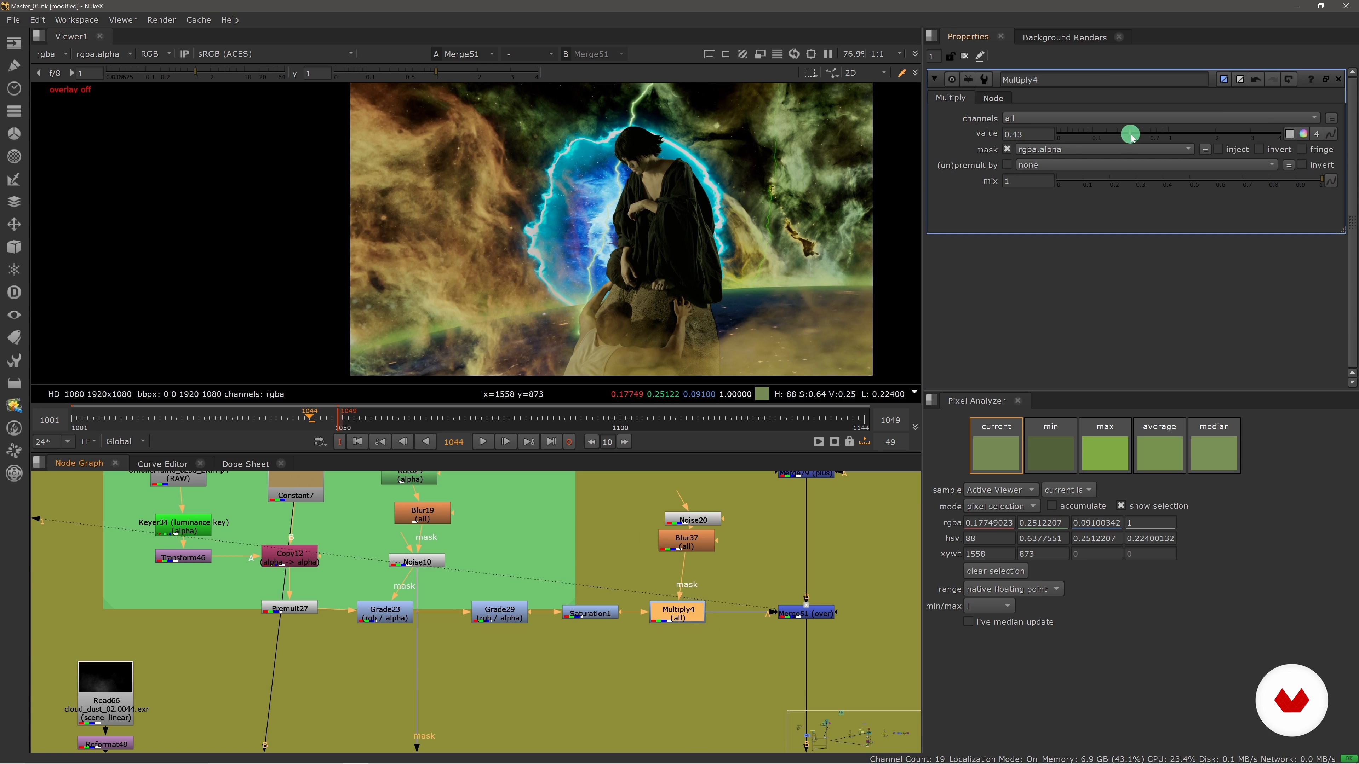This screenshot has width=1359, height=764.
Task: Open the Transform nodes move icon
Action: 14,225
